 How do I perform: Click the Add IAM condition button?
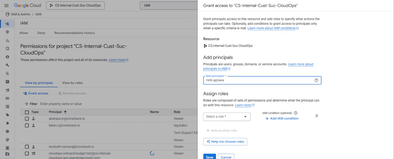282,118
